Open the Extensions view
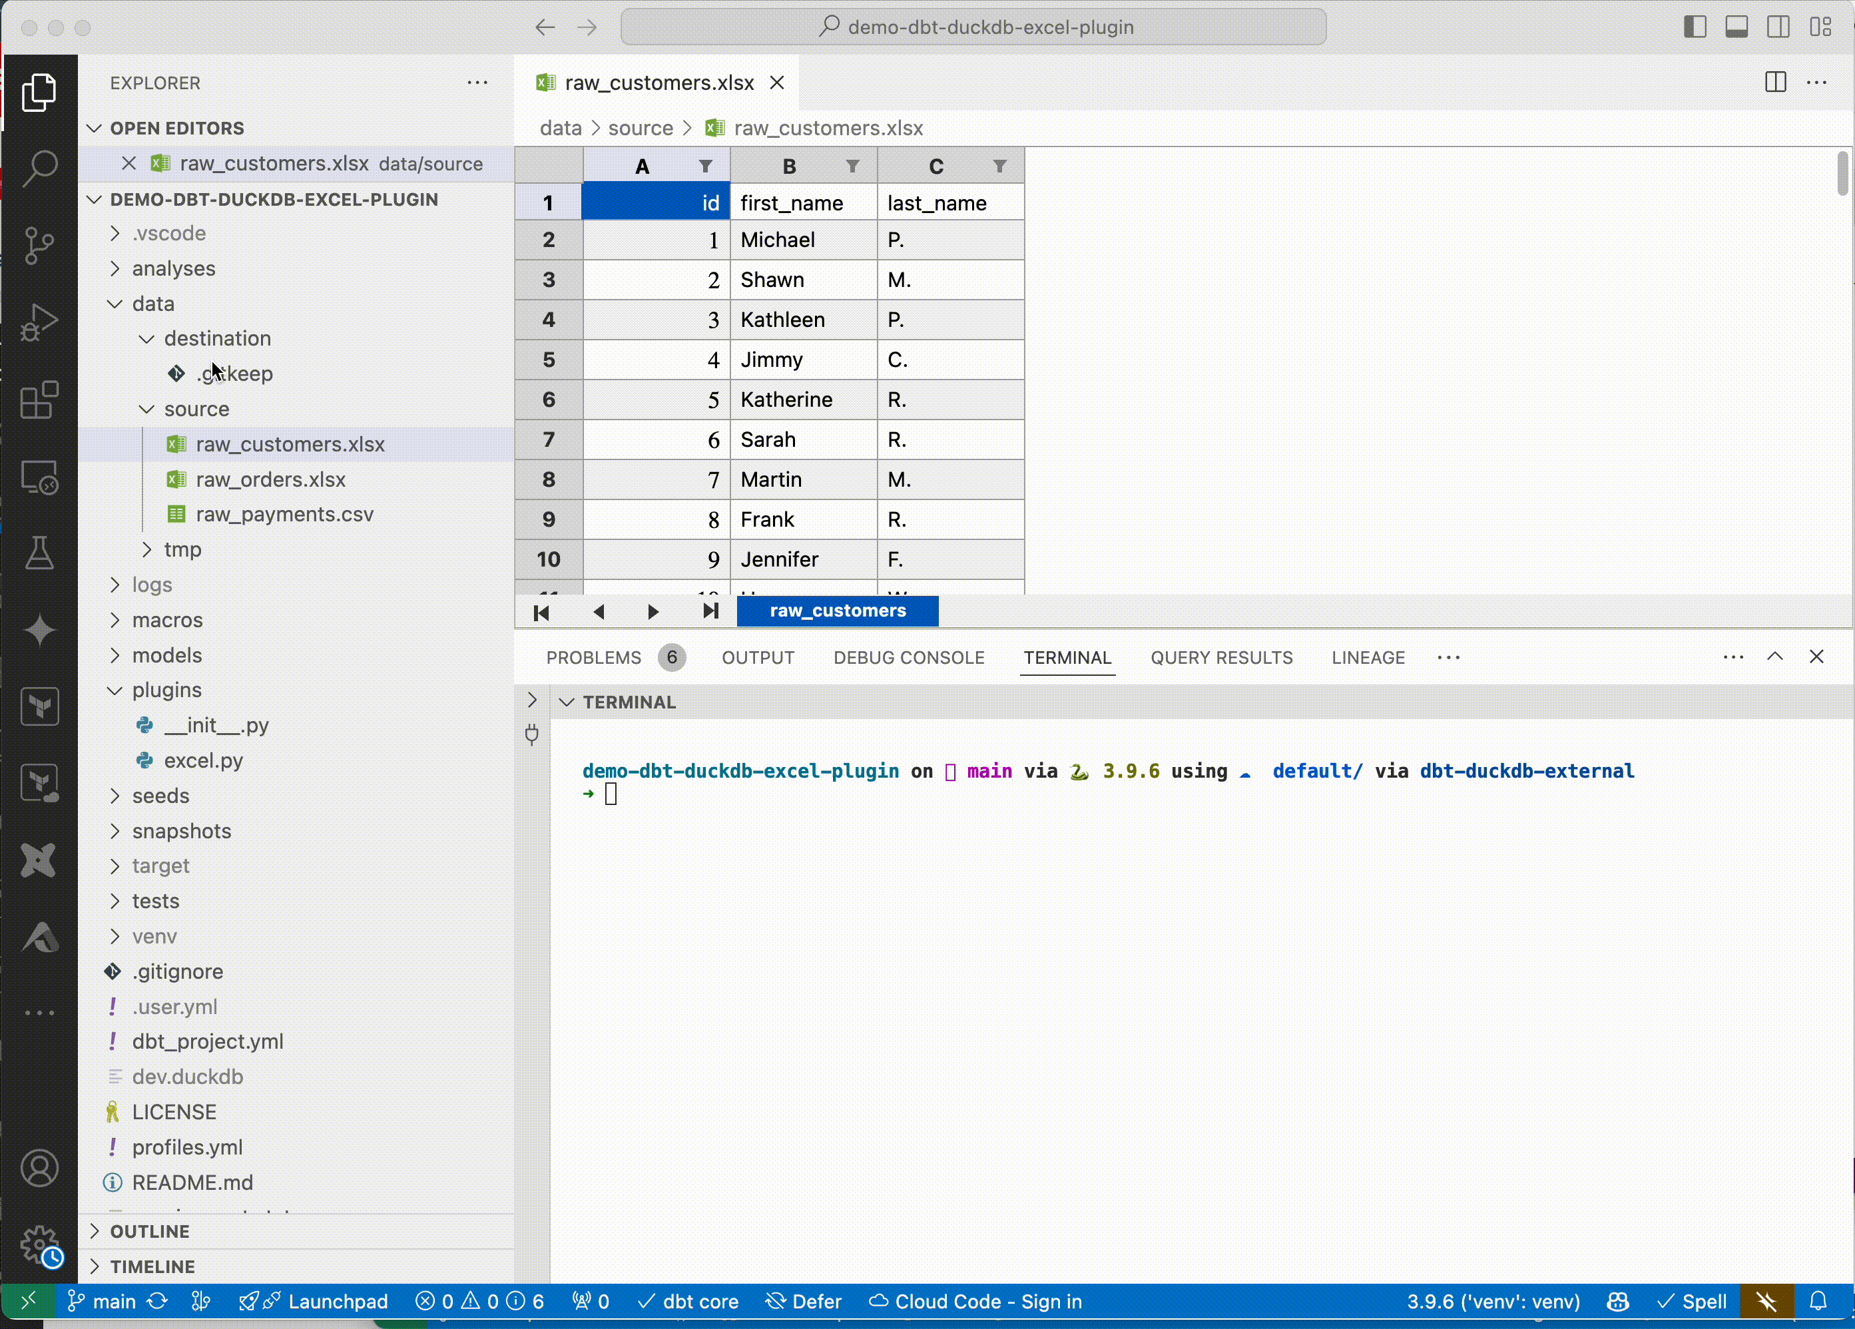The image size is (1855, 1329). coord(39,400)
